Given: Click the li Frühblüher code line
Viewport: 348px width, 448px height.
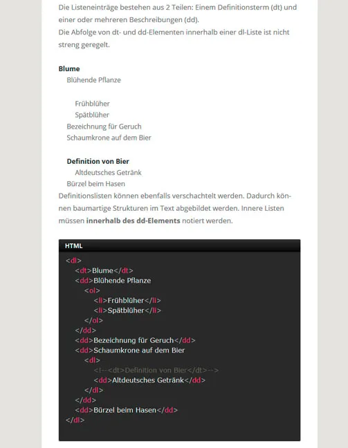Looking at the screenshot, I should [127, 301].
